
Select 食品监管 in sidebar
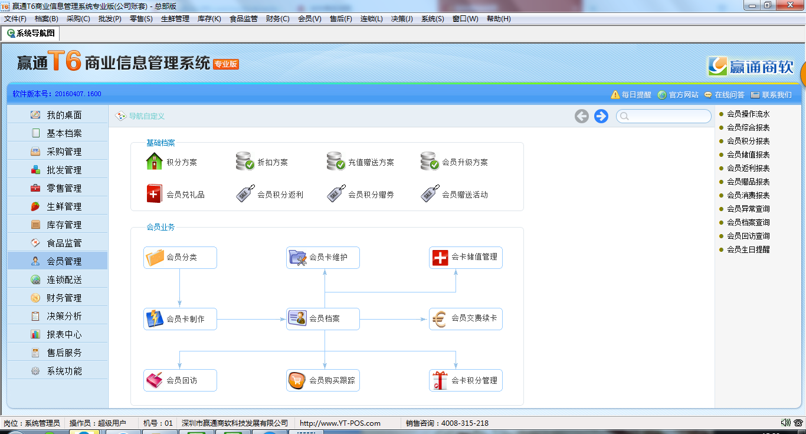(x=58, y=243)
